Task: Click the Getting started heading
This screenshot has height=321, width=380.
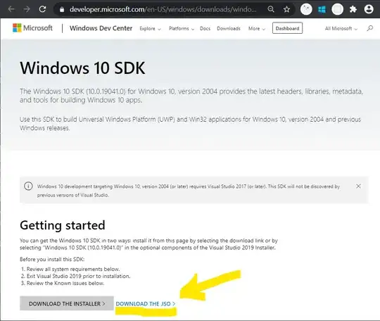Action: point(63,225)
